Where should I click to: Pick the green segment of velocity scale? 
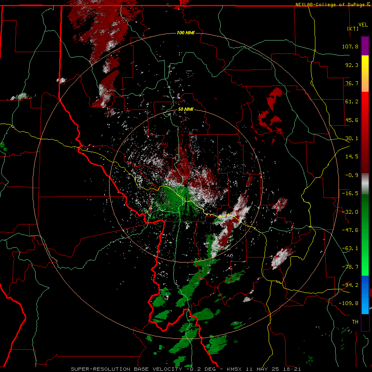[365, 235]
